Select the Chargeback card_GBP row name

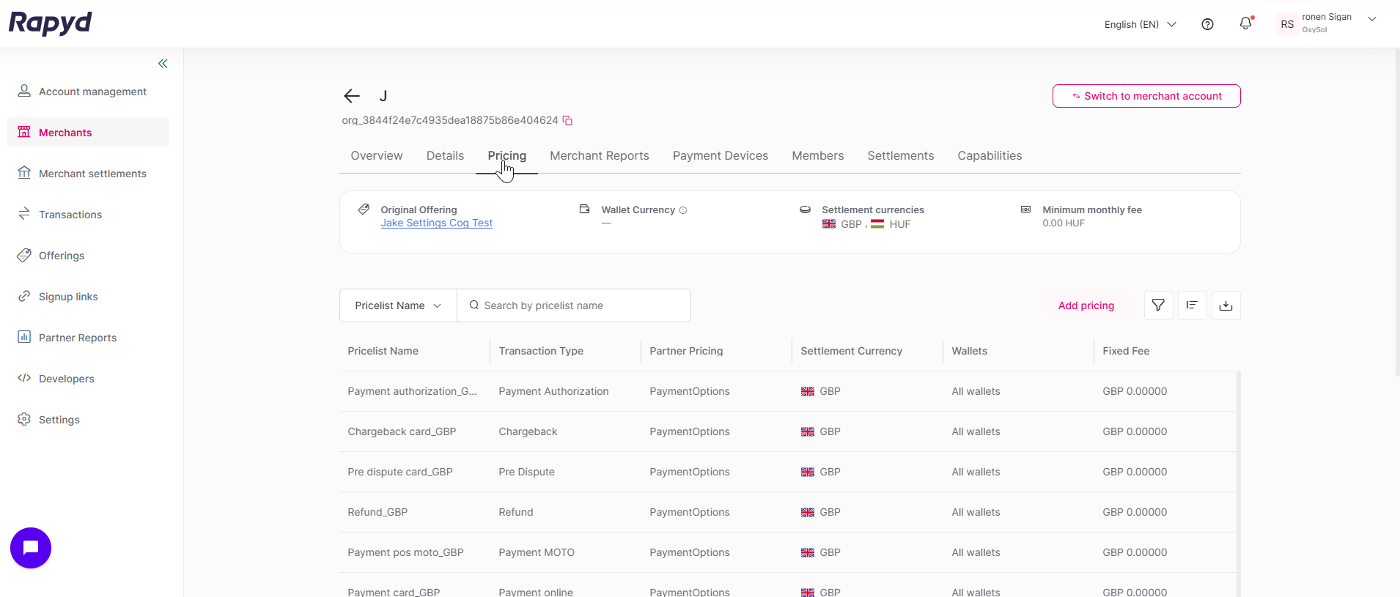click(402, 432)
